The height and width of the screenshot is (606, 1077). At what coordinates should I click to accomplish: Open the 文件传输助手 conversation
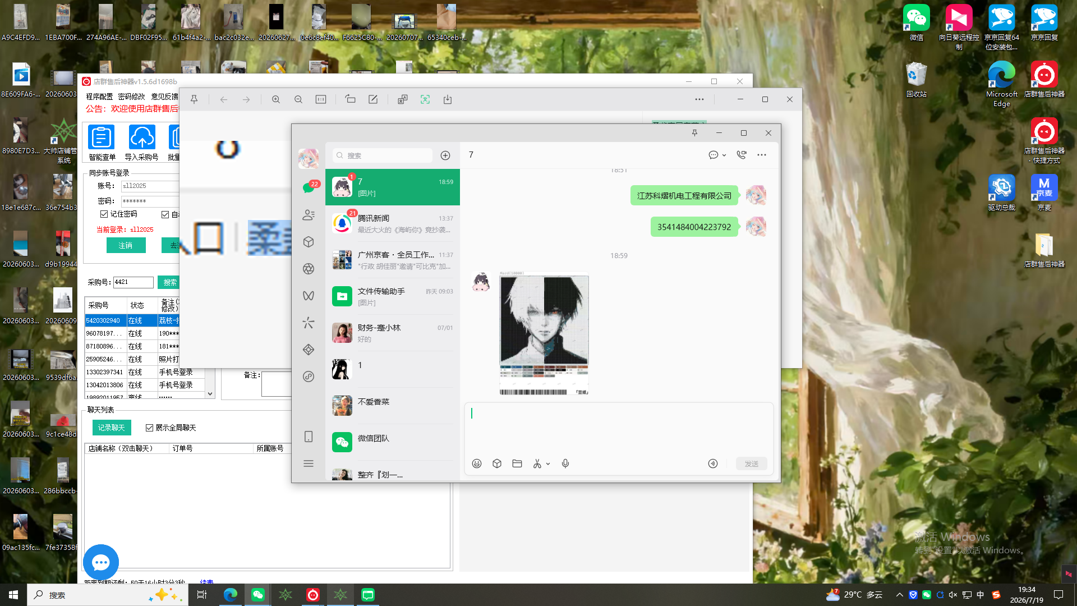point(393,296)
